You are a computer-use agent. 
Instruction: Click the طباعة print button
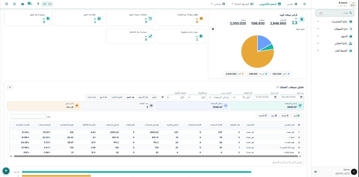[x=285, y=116]
